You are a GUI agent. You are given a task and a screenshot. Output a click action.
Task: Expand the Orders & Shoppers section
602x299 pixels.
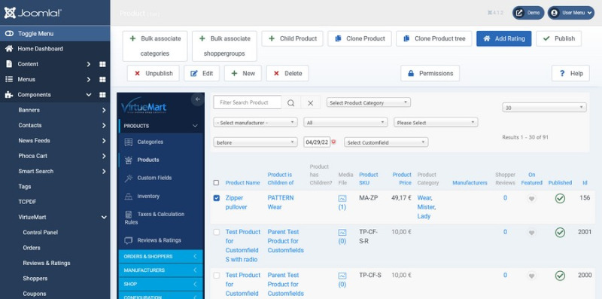coord(160,256)
